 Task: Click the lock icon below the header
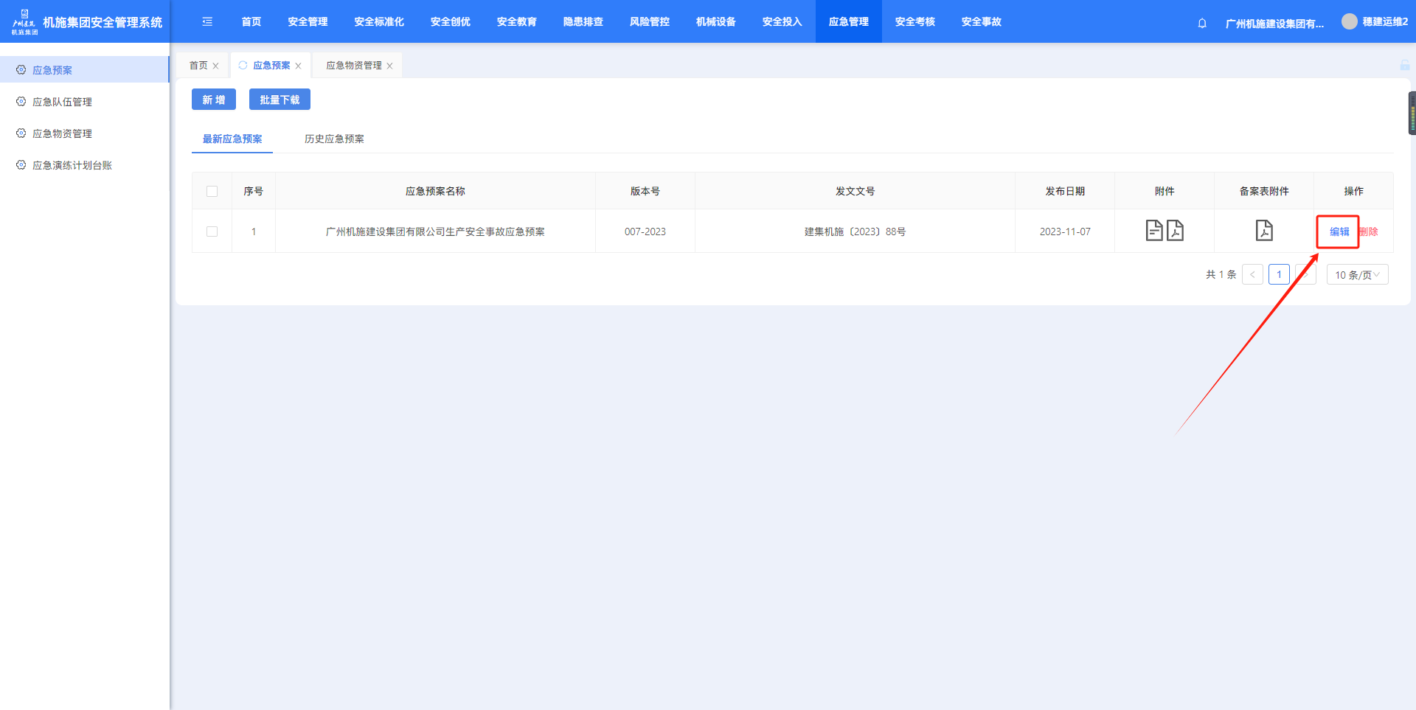coord(1405,66)
